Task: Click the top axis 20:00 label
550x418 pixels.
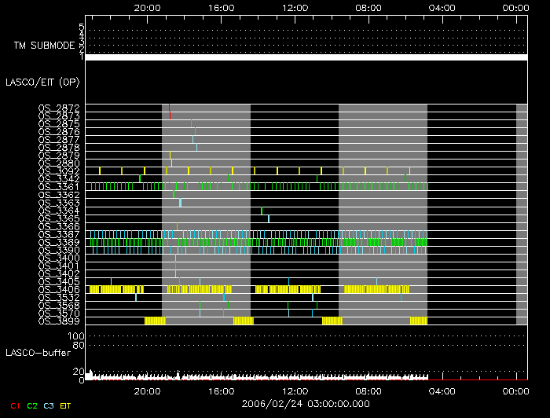Action: [x=148, y=8]
